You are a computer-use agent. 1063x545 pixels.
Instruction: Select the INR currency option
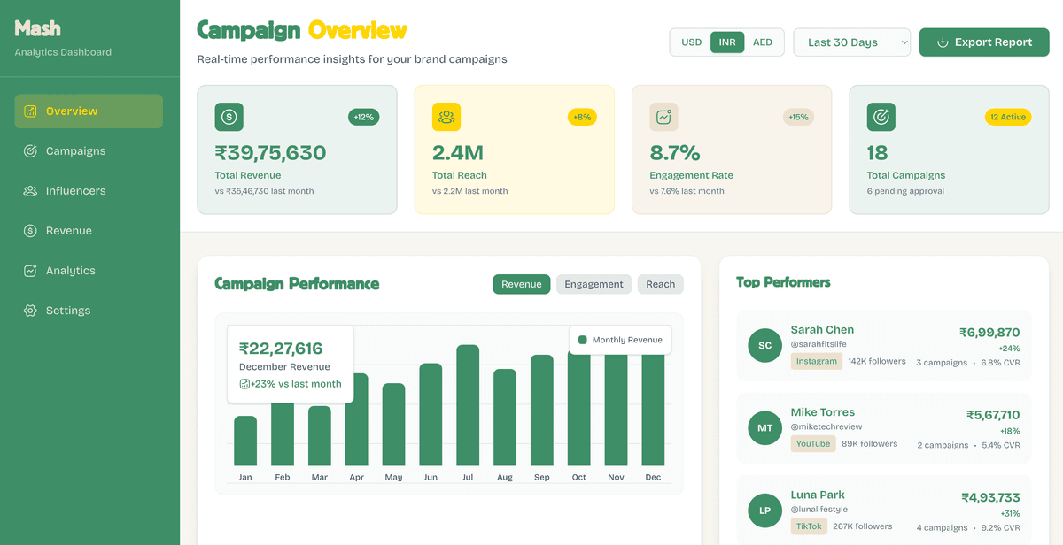(727, 42)
